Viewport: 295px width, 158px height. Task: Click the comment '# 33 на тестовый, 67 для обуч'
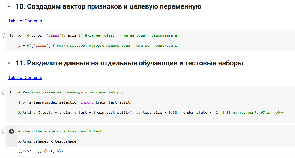(253, 112)
